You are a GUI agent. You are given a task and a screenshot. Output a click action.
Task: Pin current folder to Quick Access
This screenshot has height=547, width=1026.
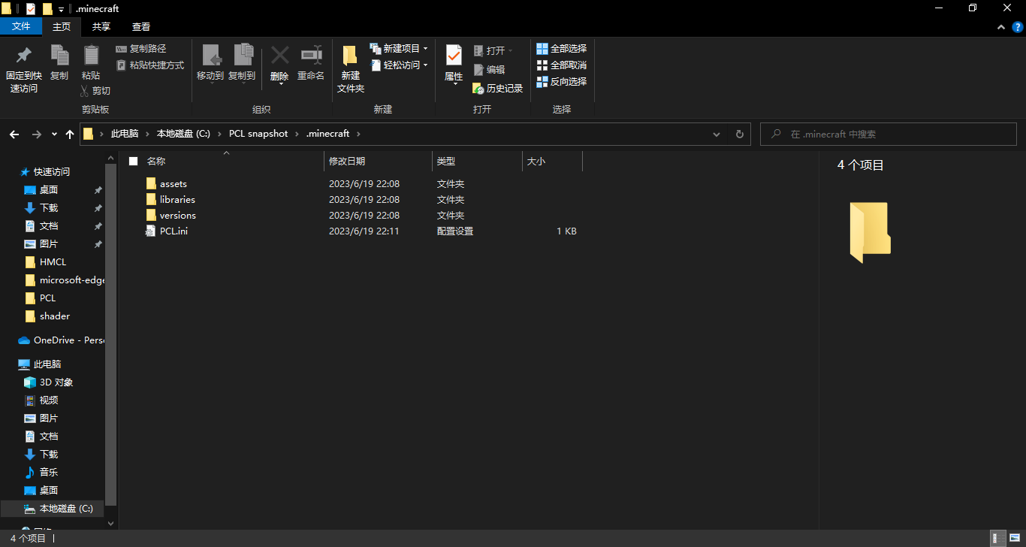(x=23, y=68)
